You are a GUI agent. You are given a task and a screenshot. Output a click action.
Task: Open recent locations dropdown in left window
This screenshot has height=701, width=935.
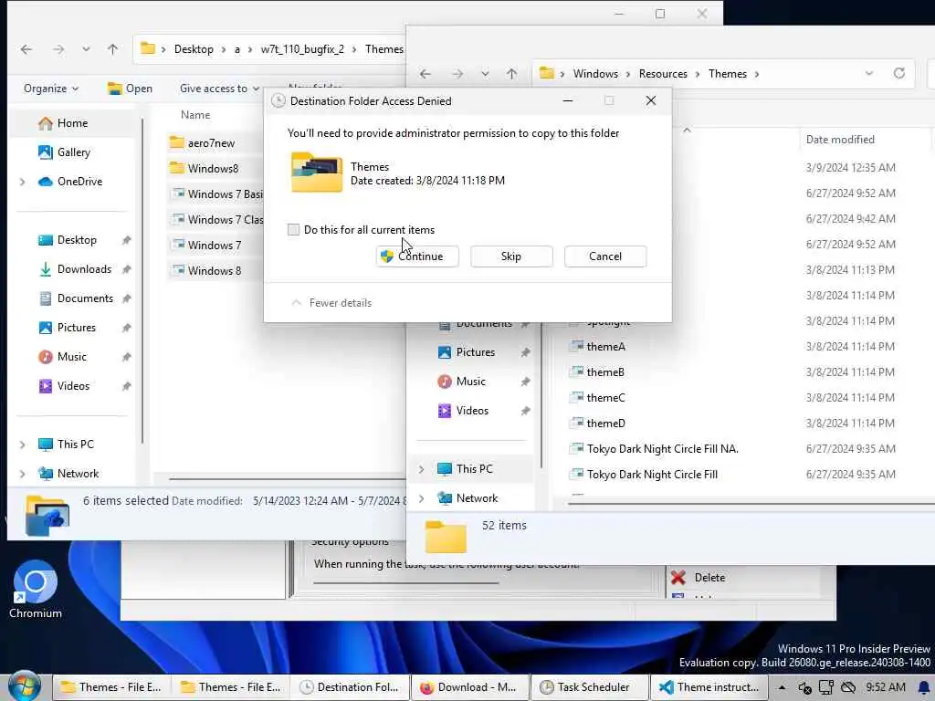point(87,49)
